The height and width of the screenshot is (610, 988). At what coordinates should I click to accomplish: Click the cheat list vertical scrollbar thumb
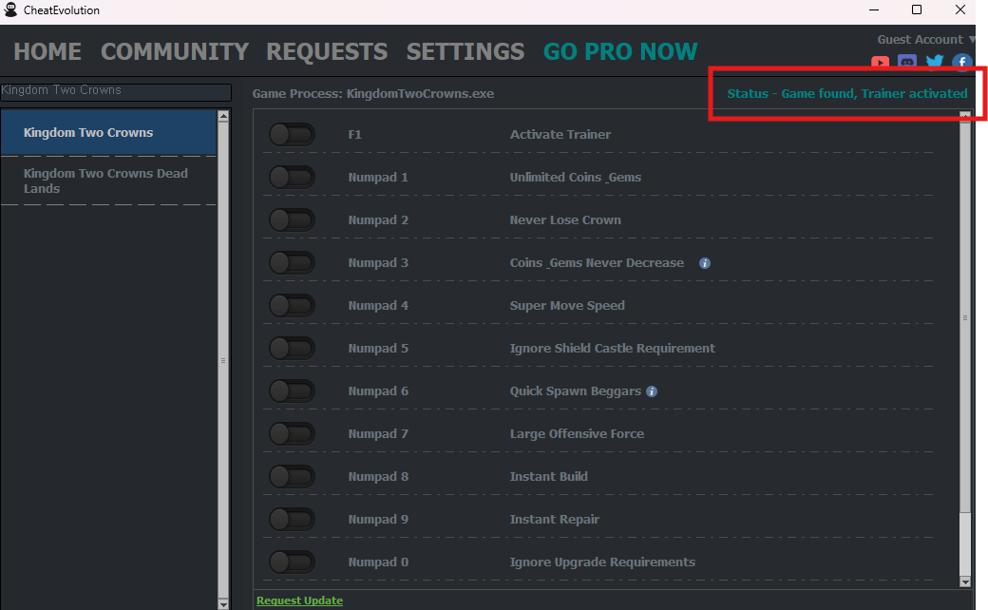coord(964,317)
